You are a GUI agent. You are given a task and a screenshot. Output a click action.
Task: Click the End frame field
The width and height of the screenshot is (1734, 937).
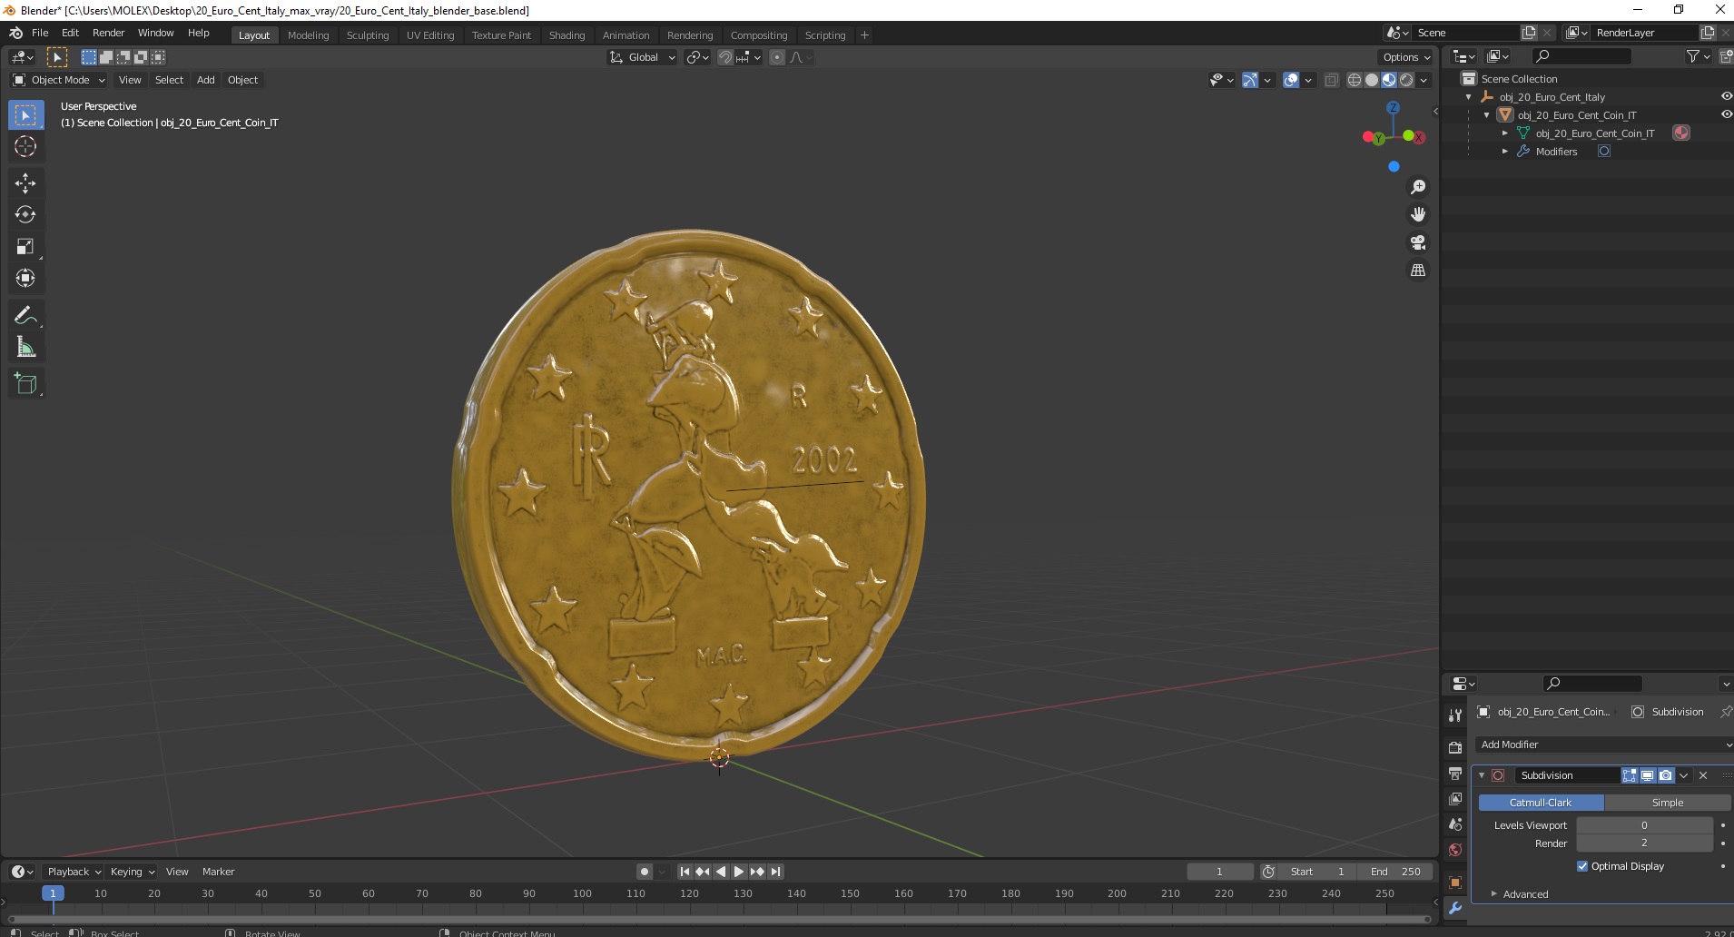tap(1396, 872)
